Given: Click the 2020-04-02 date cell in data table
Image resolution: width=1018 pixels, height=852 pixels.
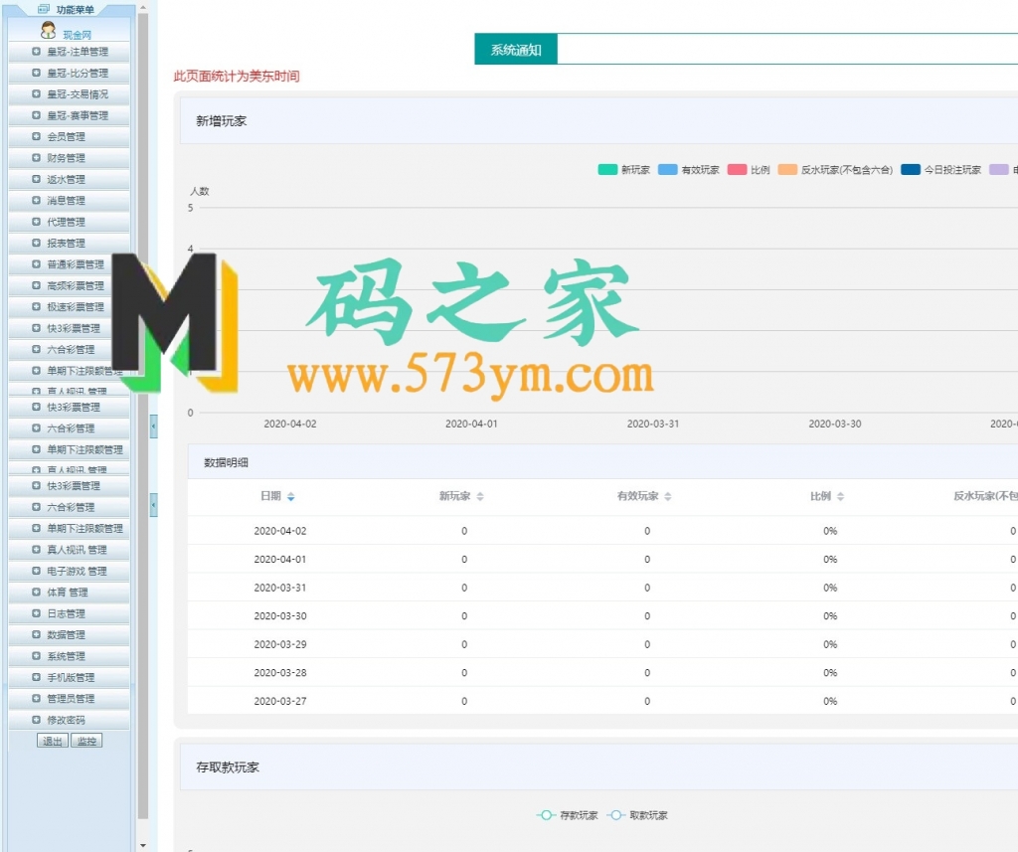Looking at the screenshot, I should click(280, 531).
